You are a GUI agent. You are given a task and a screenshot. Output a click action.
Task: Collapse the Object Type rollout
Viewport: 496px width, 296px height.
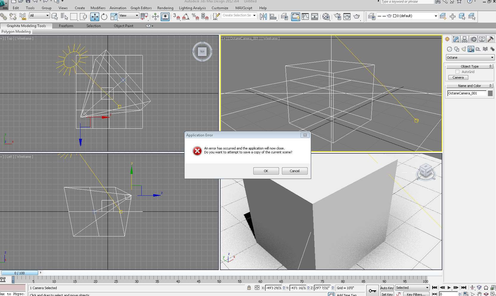tap(469, 66)
